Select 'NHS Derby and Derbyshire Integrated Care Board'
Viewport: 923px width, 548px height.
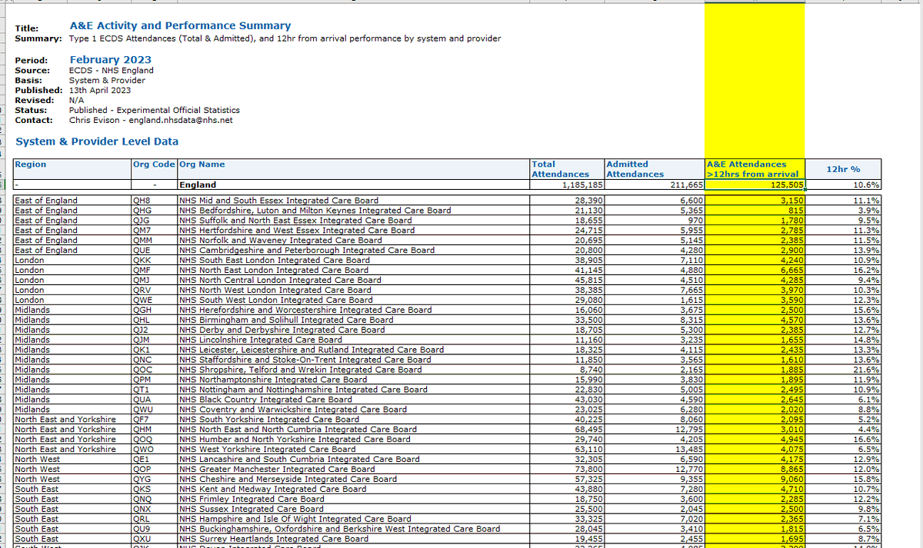pyautogui.click(x=354, y=330)
